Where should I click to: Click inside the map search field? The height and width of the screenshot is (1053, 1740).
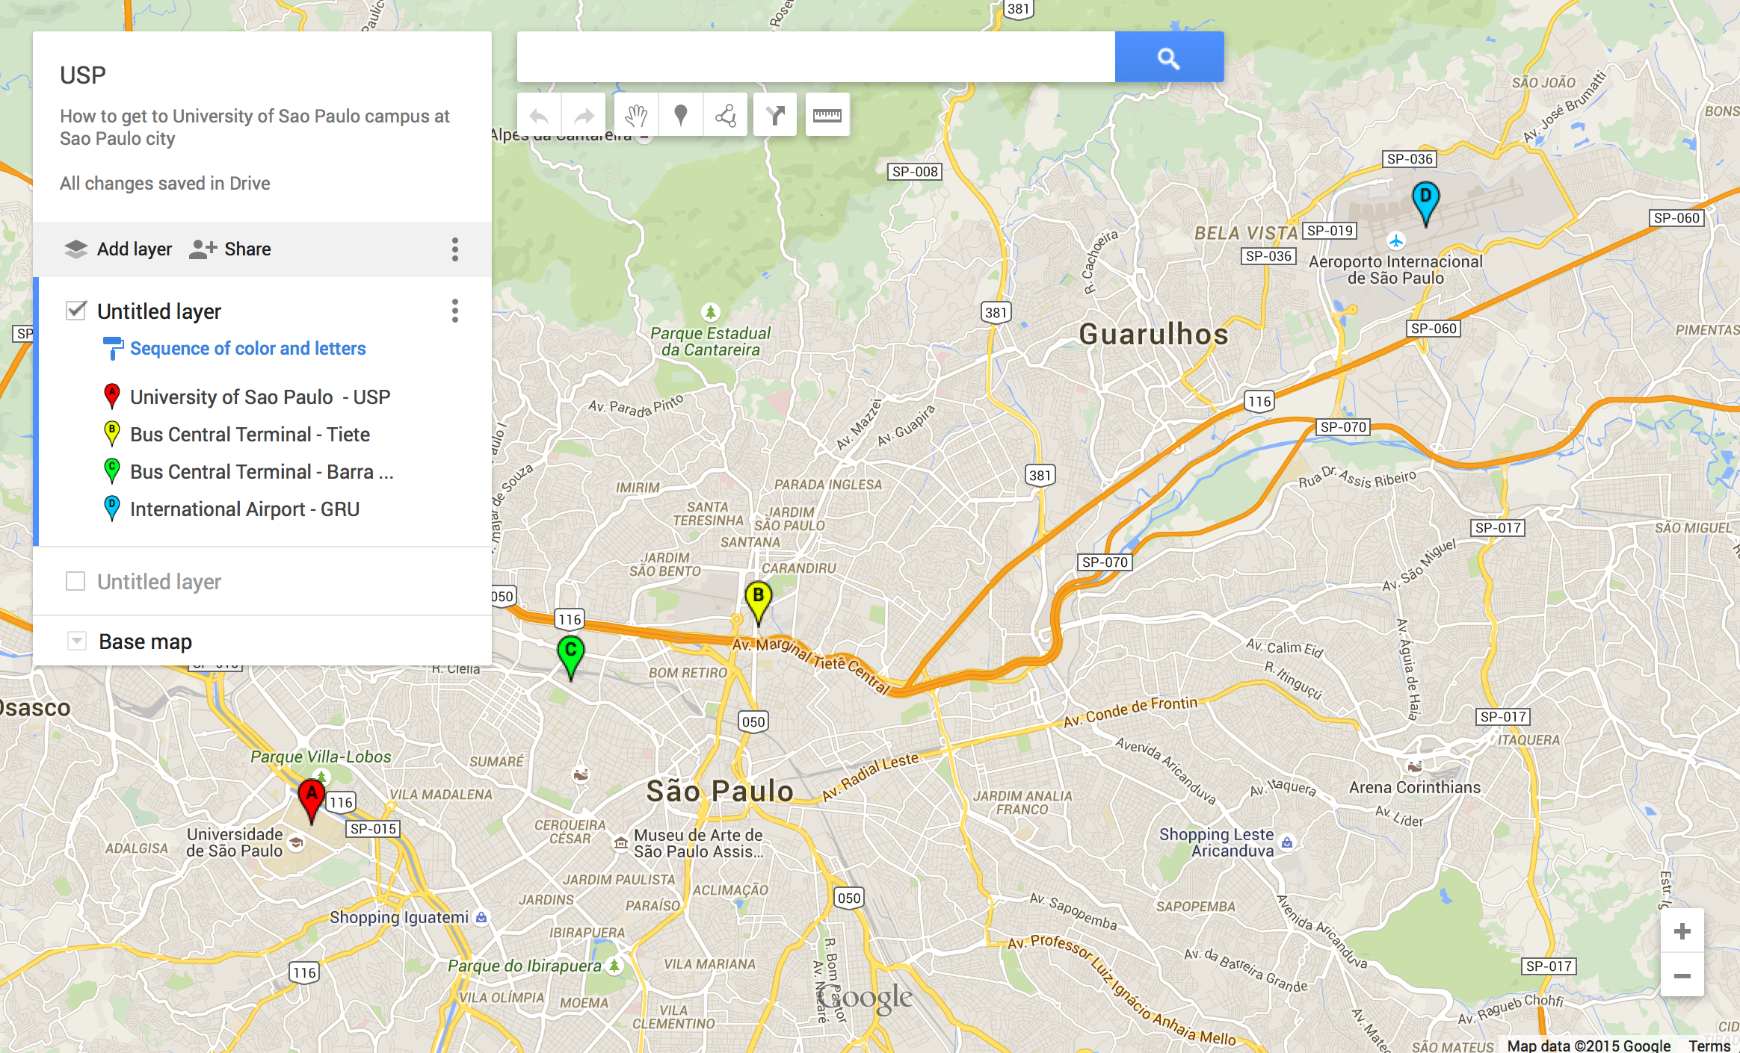[816, 57]
